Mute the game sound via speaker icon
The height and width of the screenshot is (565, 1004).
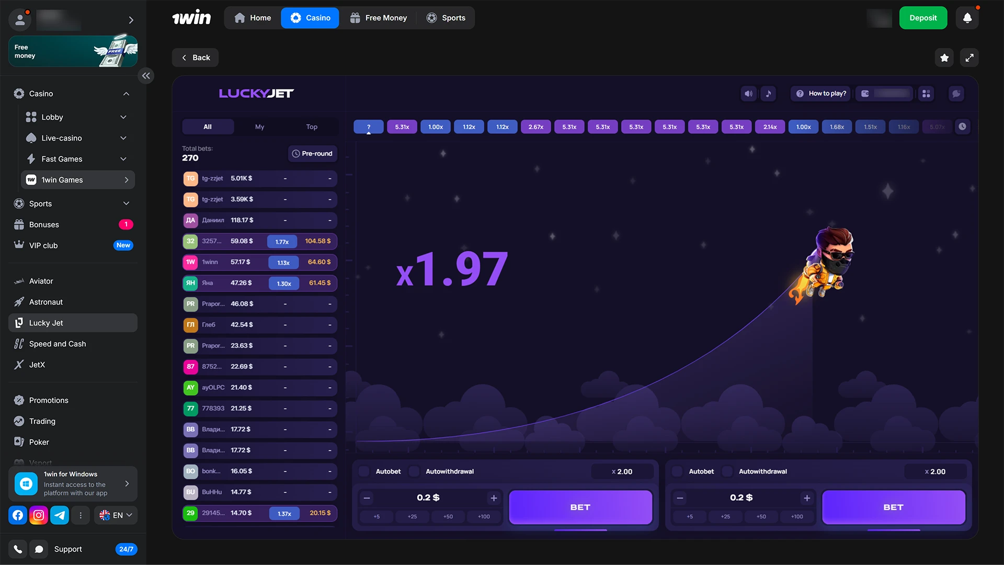coord(748,94)
